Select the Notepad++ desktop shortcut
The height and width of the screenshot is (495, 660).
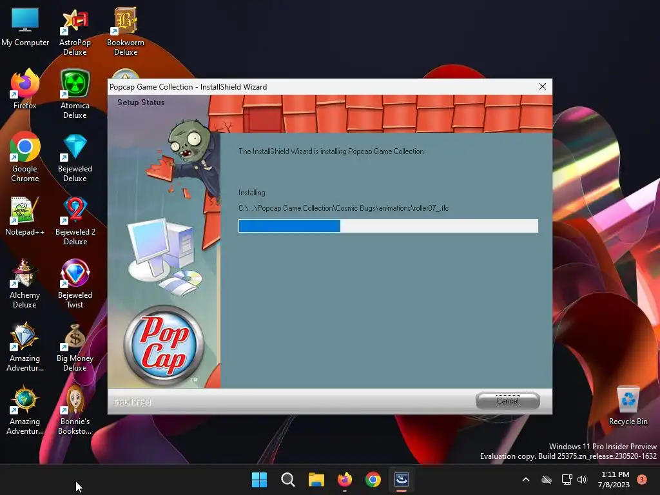tap(25, 217)
